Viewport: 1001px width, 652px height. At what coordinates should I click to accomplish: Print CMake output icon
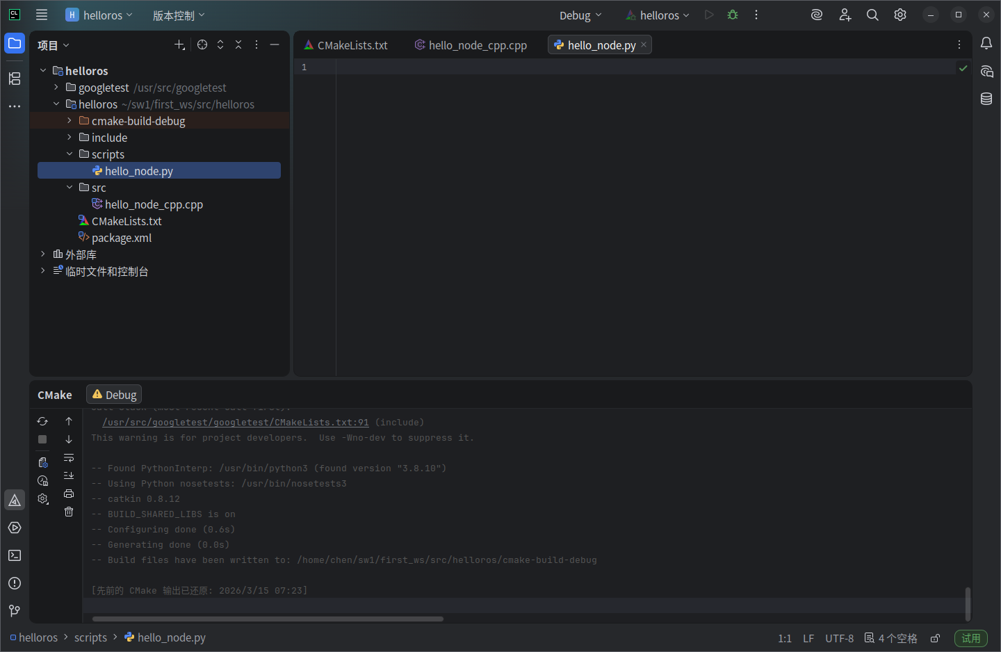point(69,494)
